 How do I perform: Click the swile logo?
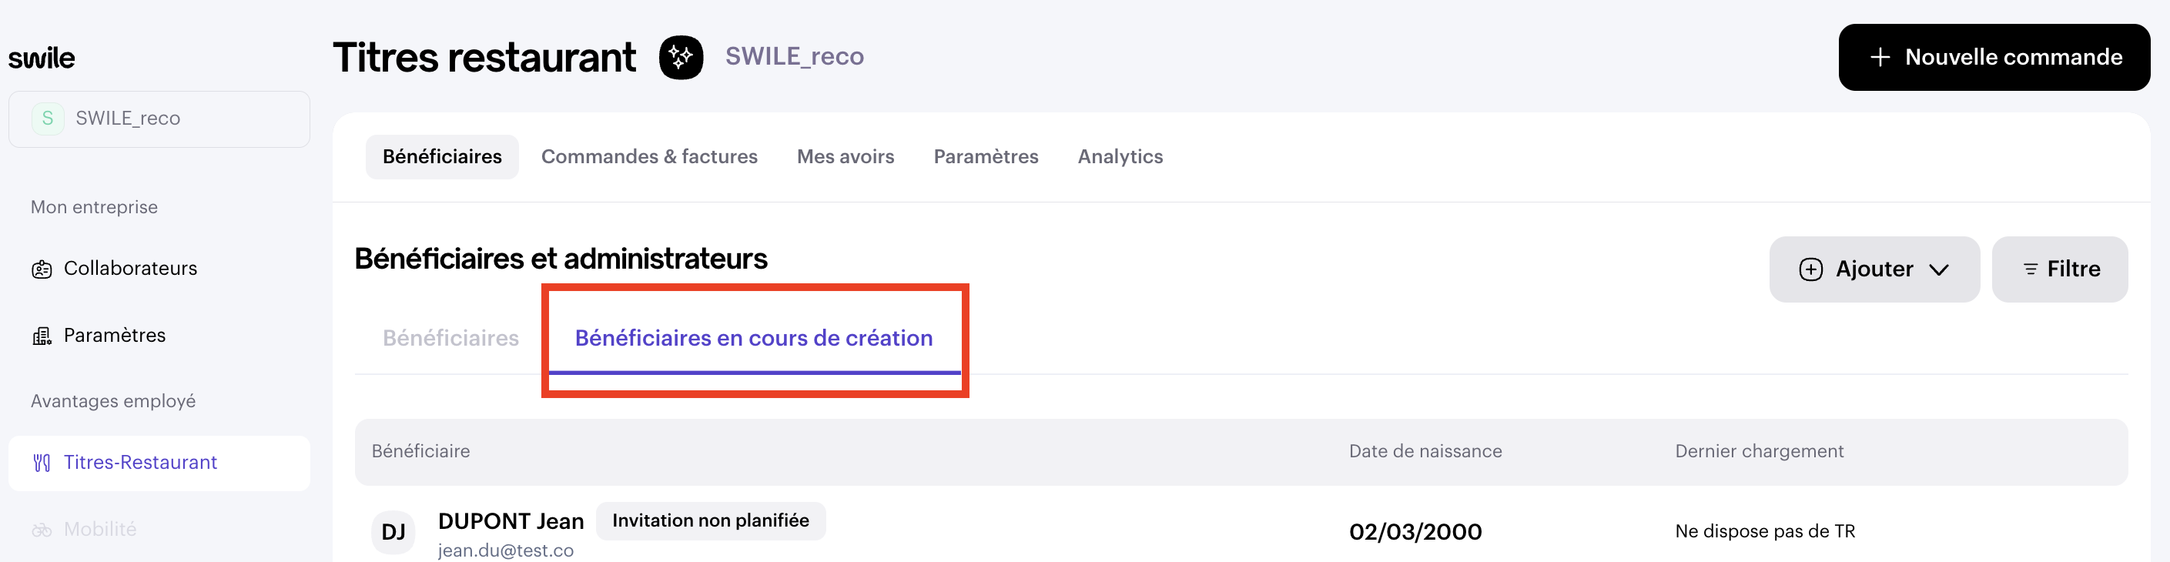42,59
